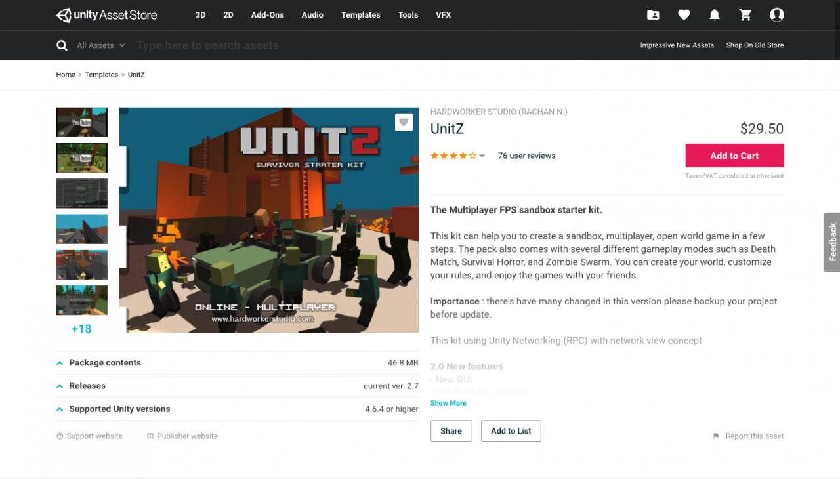The width and height of the screenshot is (840, 479).
Task: Click the $29.50 price text
Action: tap(762, 129)
